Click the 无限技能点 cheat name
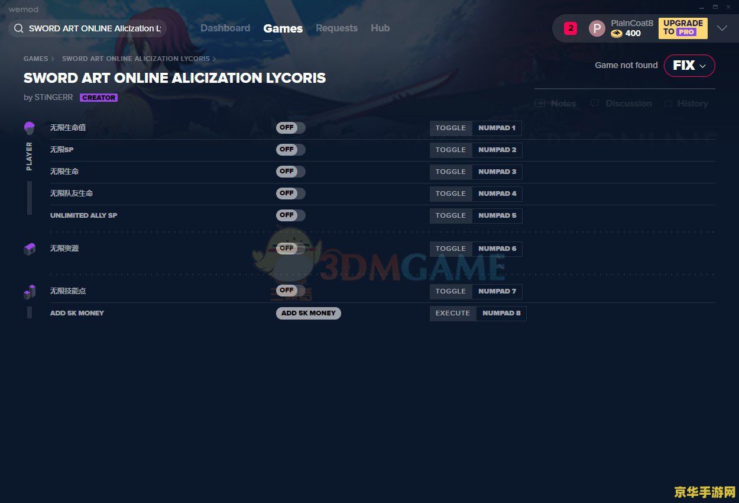 pyautogui.click(x=68, y=291)
